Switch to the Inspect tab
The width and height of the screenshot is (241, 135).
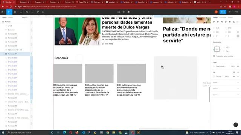coord(230,18)
